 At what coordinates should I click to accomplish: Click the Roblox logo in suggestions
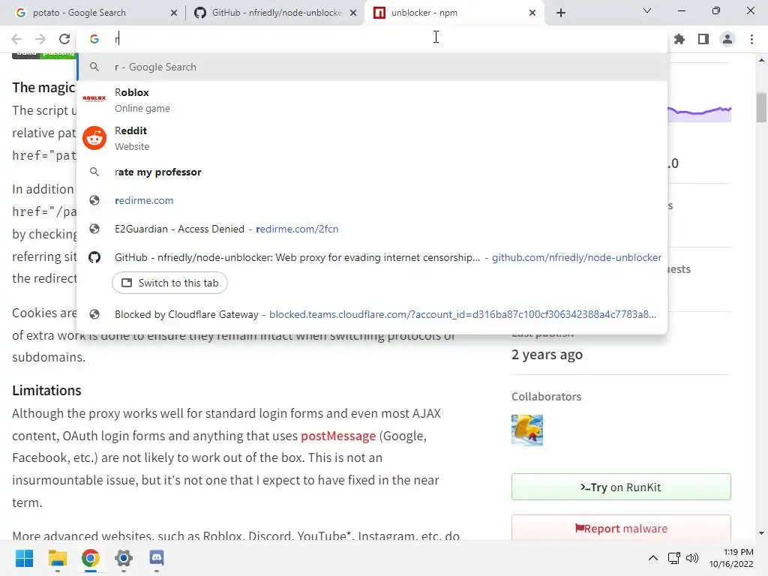pyautogui.click(x=94, y=98)
